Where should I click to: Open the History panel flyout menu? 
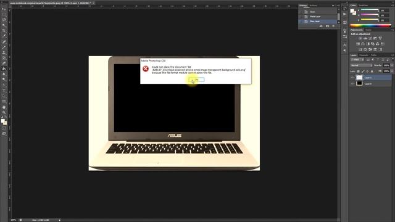[x=338, y=6]
